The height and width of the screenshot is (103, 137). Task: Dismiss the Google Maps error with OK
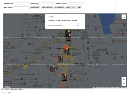pos(78,25)
